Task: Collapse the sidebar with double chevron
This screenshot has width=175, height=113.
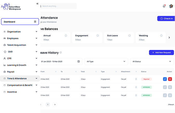Action: (x=37, y=4)
